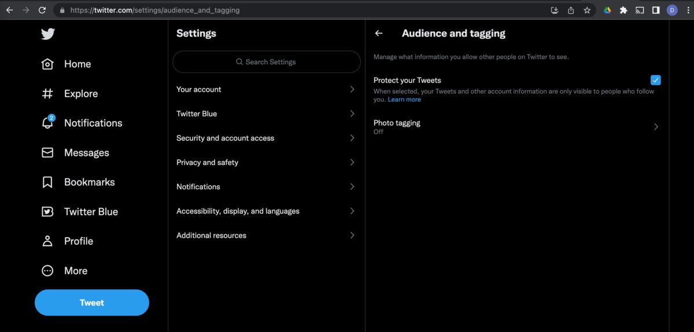The height and width of the screenshot is (332, 694).
Task: Click the share page icon in address bar
Action: click(571, 10)
